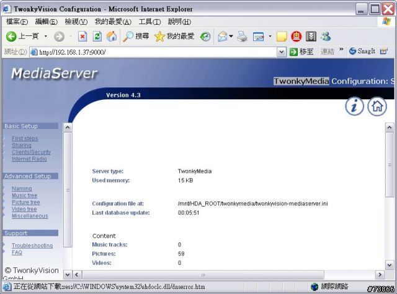Open the Internet Radio link
This screenshot has height=294, width=397.
[29, 159]
